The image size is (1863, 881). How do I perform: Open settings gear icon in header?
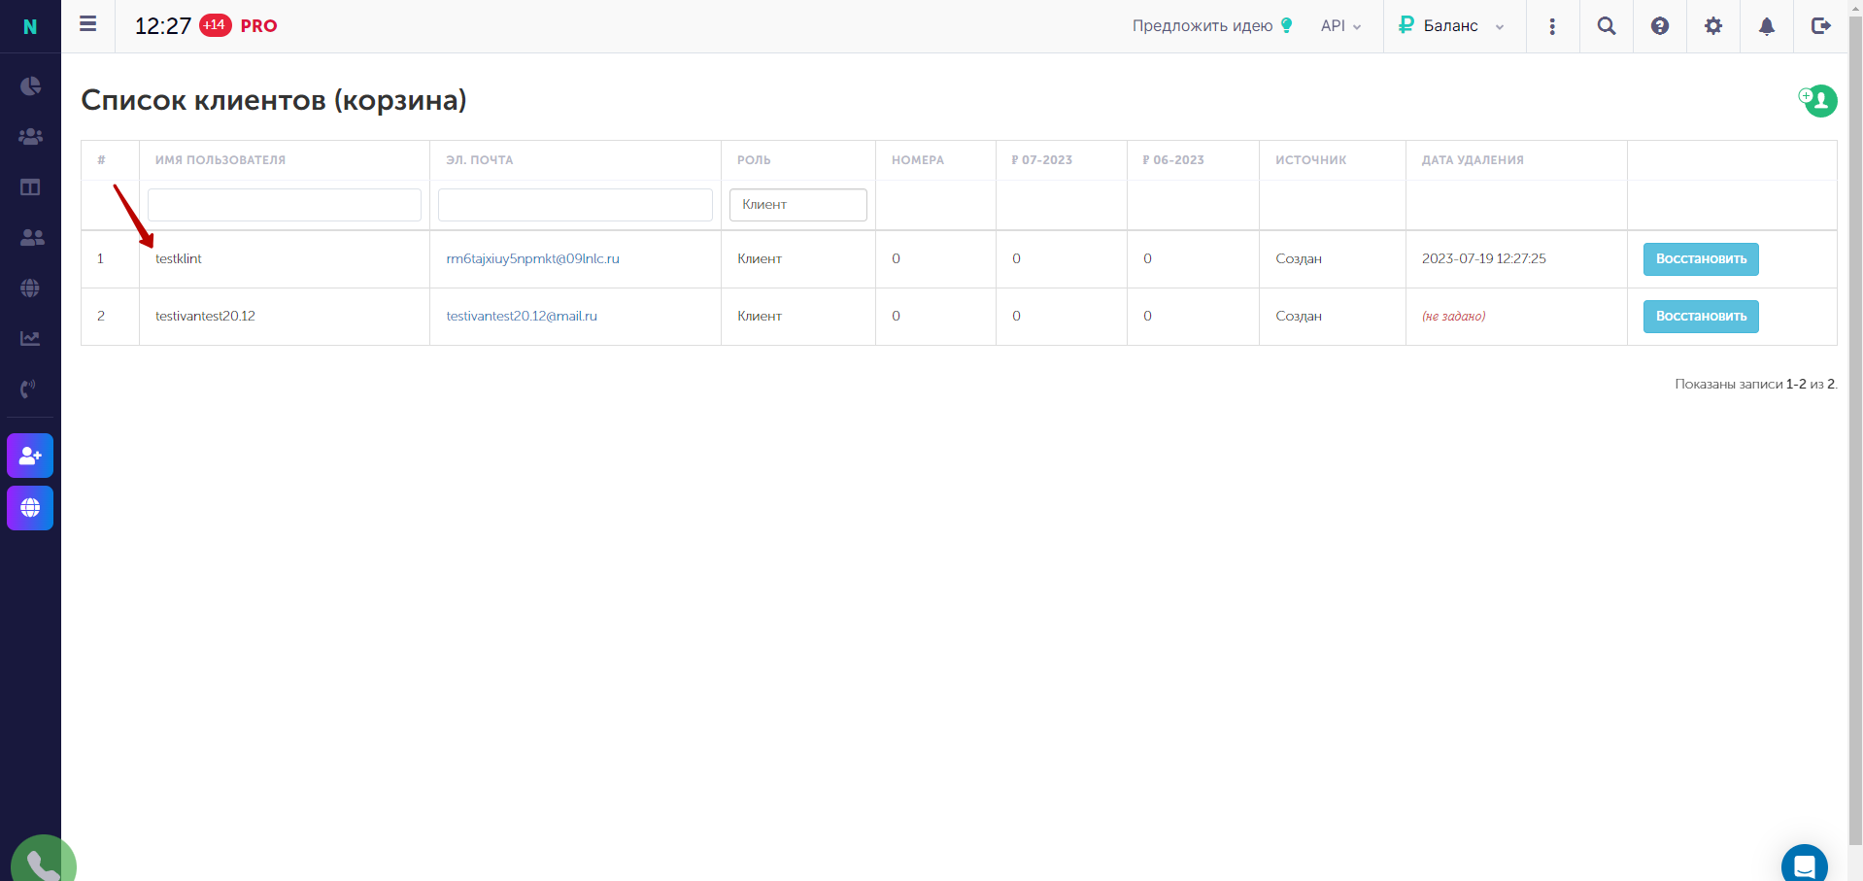[x=1713, y=26]
